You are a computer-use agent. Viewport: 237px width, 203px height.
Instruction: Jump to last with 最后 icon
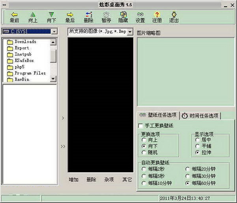tap(70, 15)
